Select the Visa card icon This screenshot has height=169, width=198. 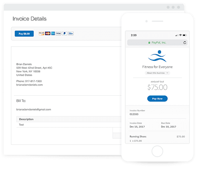tap(58, 33)
